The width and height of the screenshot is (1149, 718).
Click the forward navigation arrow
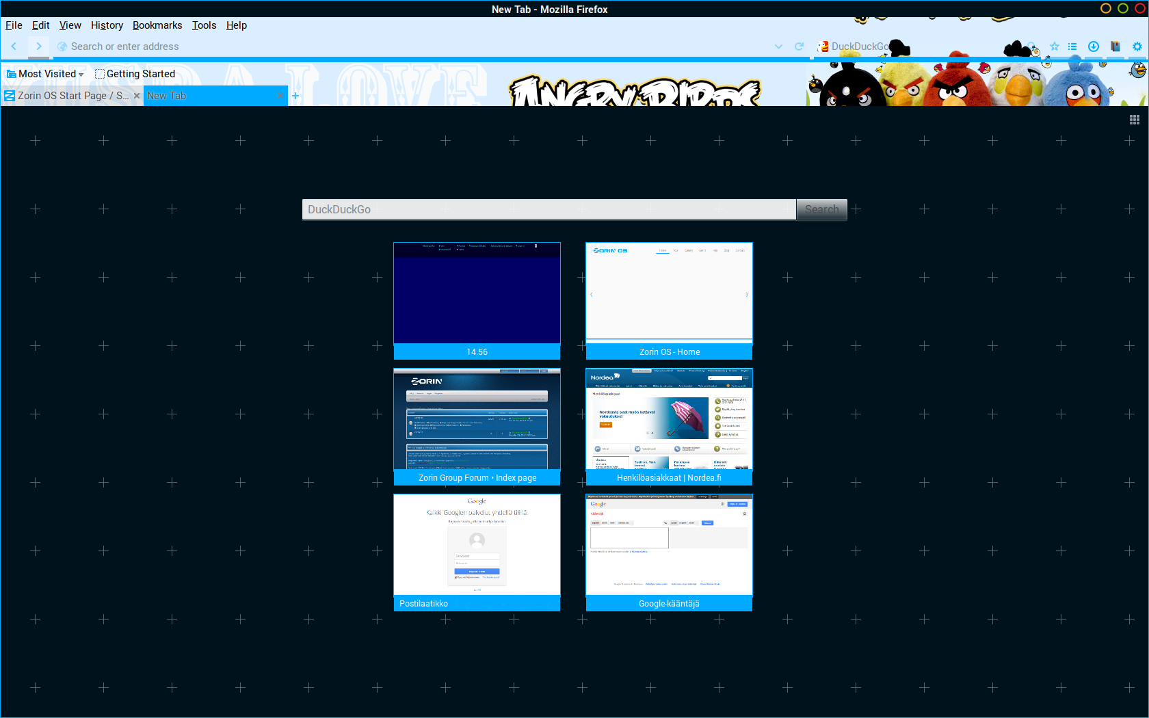pyautogui.click(x=39, y=46)
